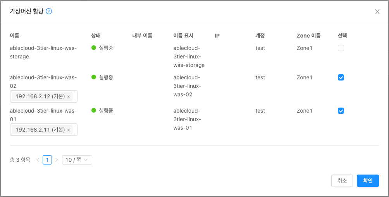Go to previous page arrow
Screen dimensions: 389x197
tap(38, 160)
